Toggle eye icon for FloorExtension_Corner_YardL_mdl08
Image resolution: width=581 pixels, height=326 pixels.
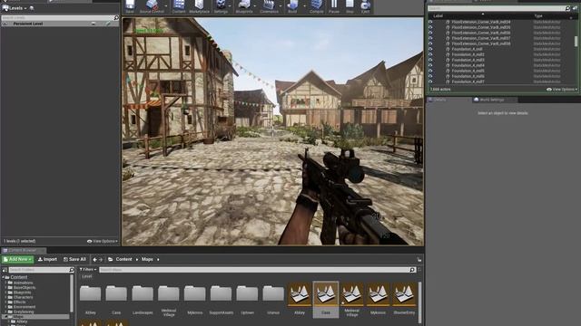pyautogui.click(x=430, y=43)
